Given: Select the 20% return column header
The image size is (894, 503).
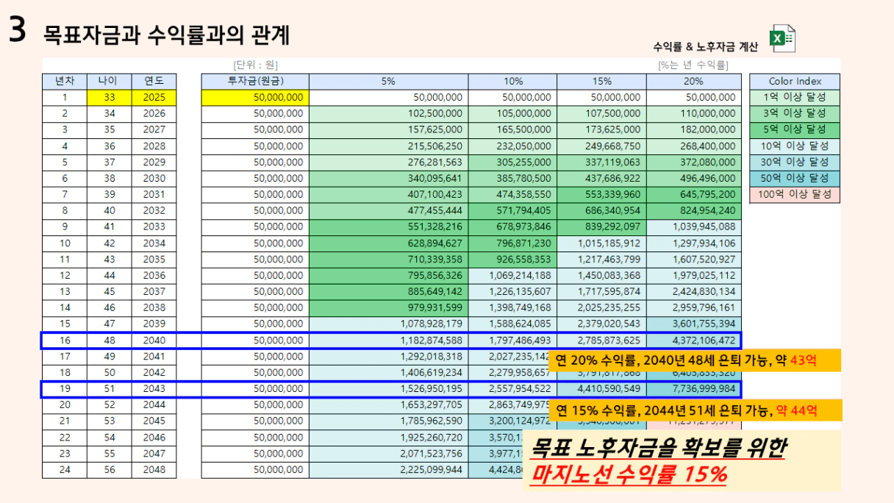Looking at the screenshot, I should tap(693, 81).
